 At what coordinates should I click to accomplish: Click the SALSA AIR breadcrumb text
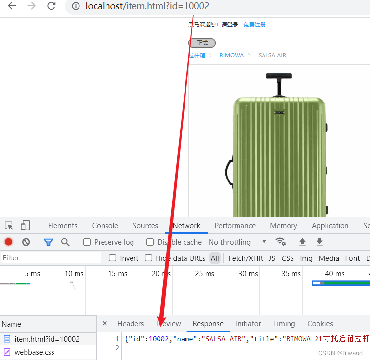pos(272,55)
